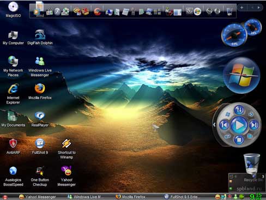Screen dimensions: 266x200
Task: Click the Yahoo smiley tray icon
Action: (217, 197)
